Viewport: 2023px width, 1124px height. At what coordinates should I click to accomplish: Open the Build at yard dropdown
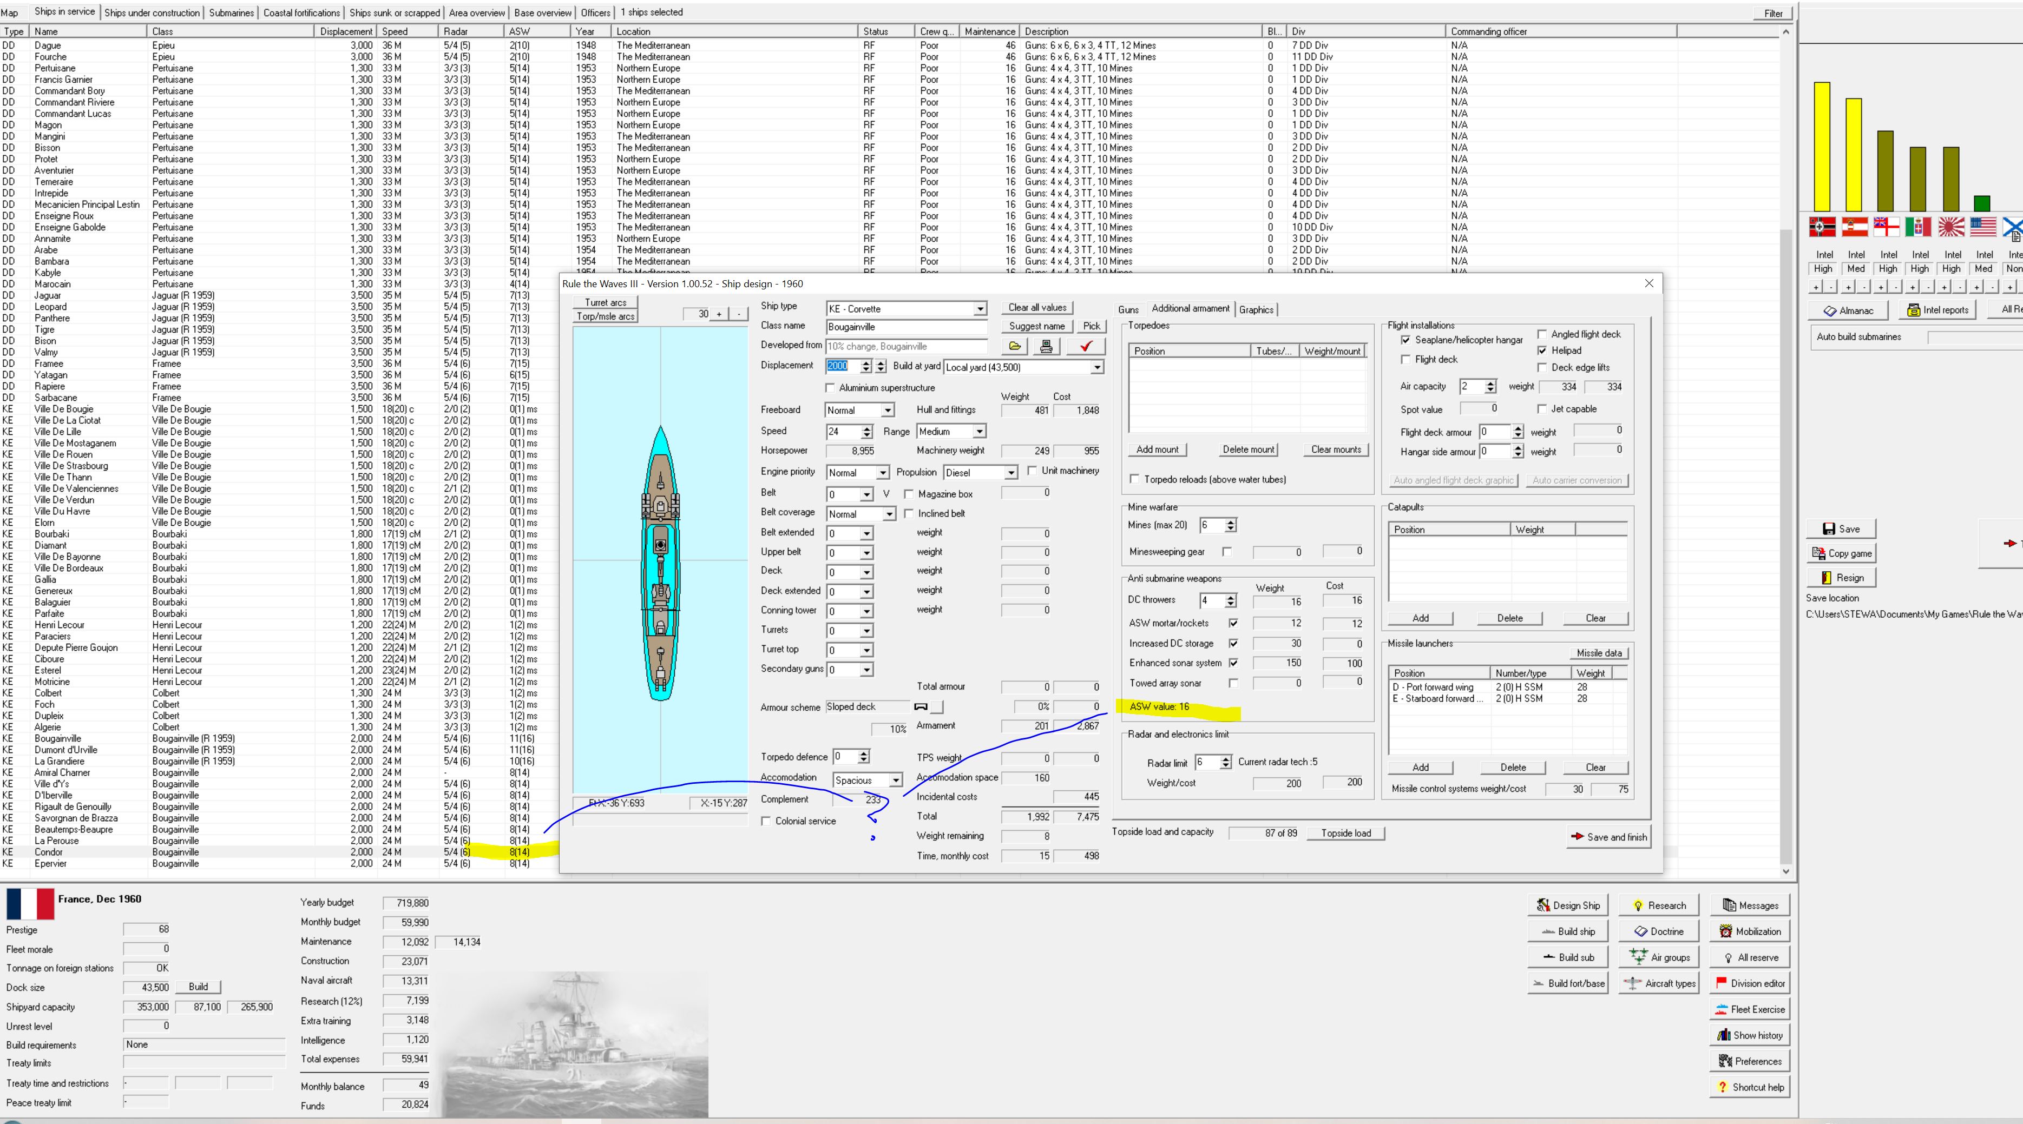click(1096, 367)
